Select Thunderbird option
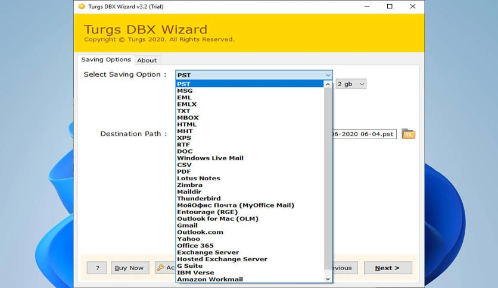The height and width of the screenshot is (288, 498). click(250, 199)
